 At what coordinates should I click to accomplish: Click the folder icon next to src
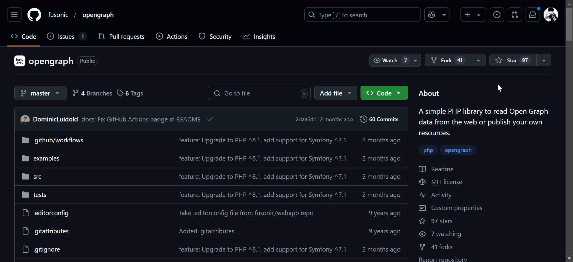pyautogui.click(x=25, y=176)
